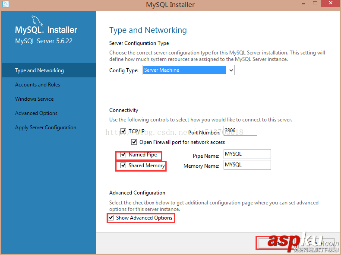The height and width of the screenshot is (255, 341).
Task: Select the Server Machine combo box value
Action: click(184, 70)
